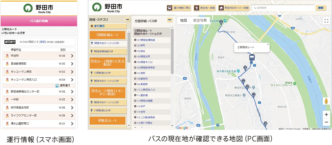Click bus stop icon beside 市役所
332x145 pixels.
point(7,56)
